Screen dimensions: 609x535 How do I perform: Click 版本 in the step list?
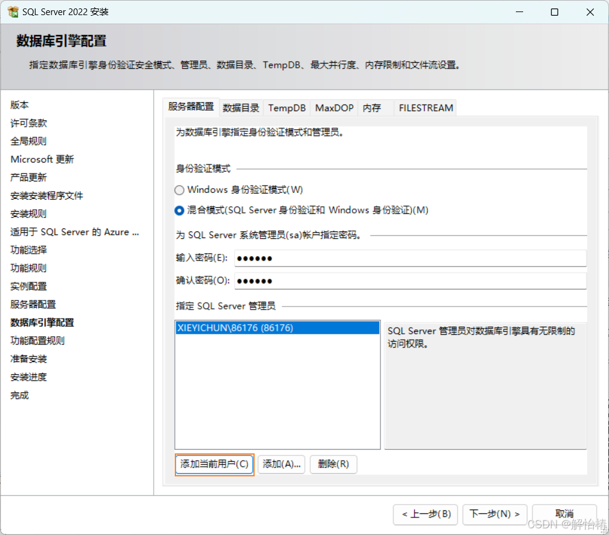coord(19,105)
